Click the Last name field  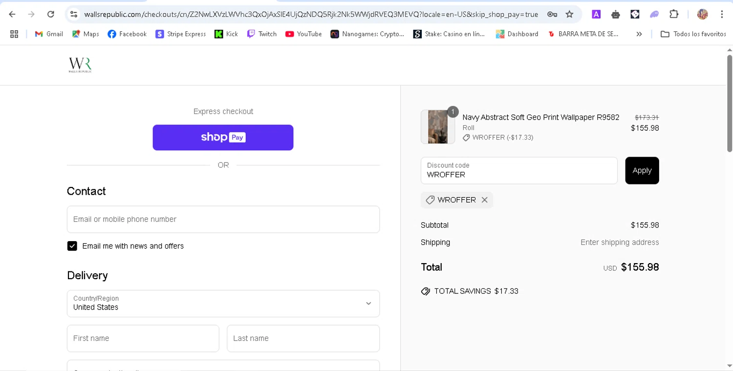(x=303, y=338)
